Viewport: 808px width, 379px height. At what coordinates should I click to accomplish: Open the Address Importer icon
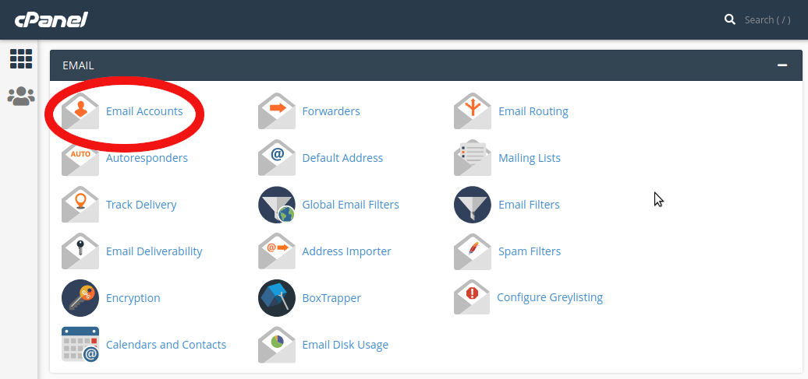(277, 251)
